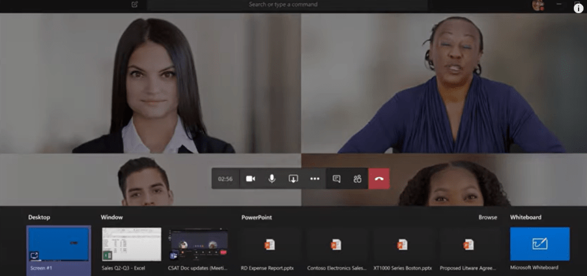The width and height of the screenshot is (587, 276).
Task: Open more actions ellipsis menu
Action: [x=315, y=179]
